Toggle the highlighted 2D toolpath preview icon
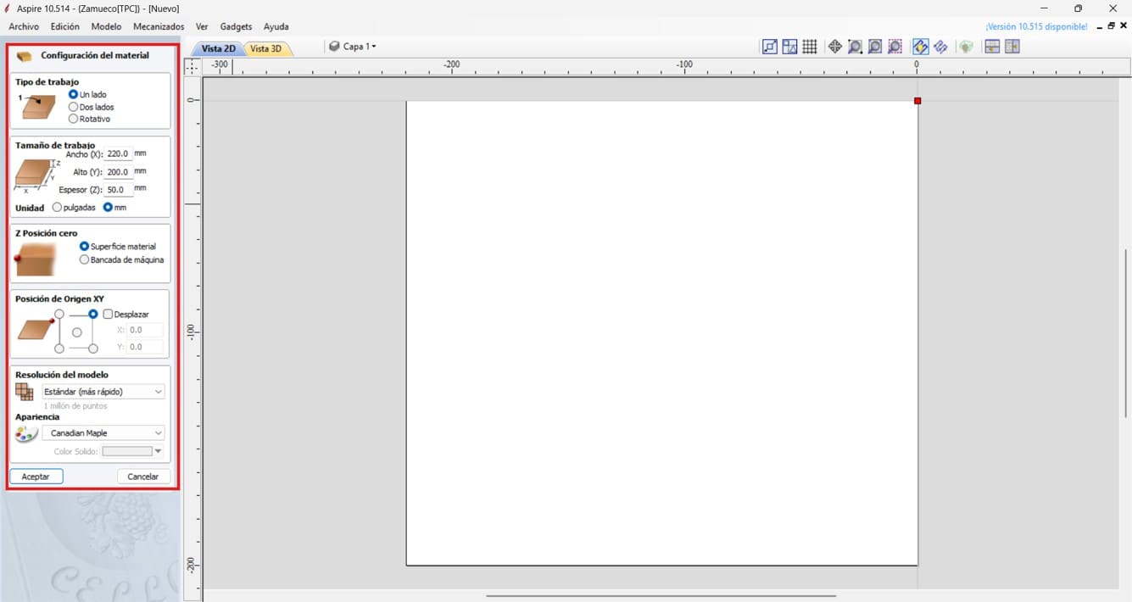1132x602 pixels. pyautogui.click(x=921, y=47)
